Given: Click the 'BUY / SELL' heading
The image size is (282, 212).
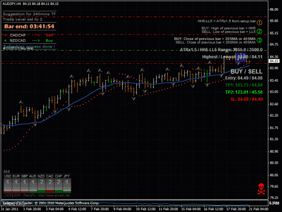Looking at the screenshot, I should [x=246, y=71].
